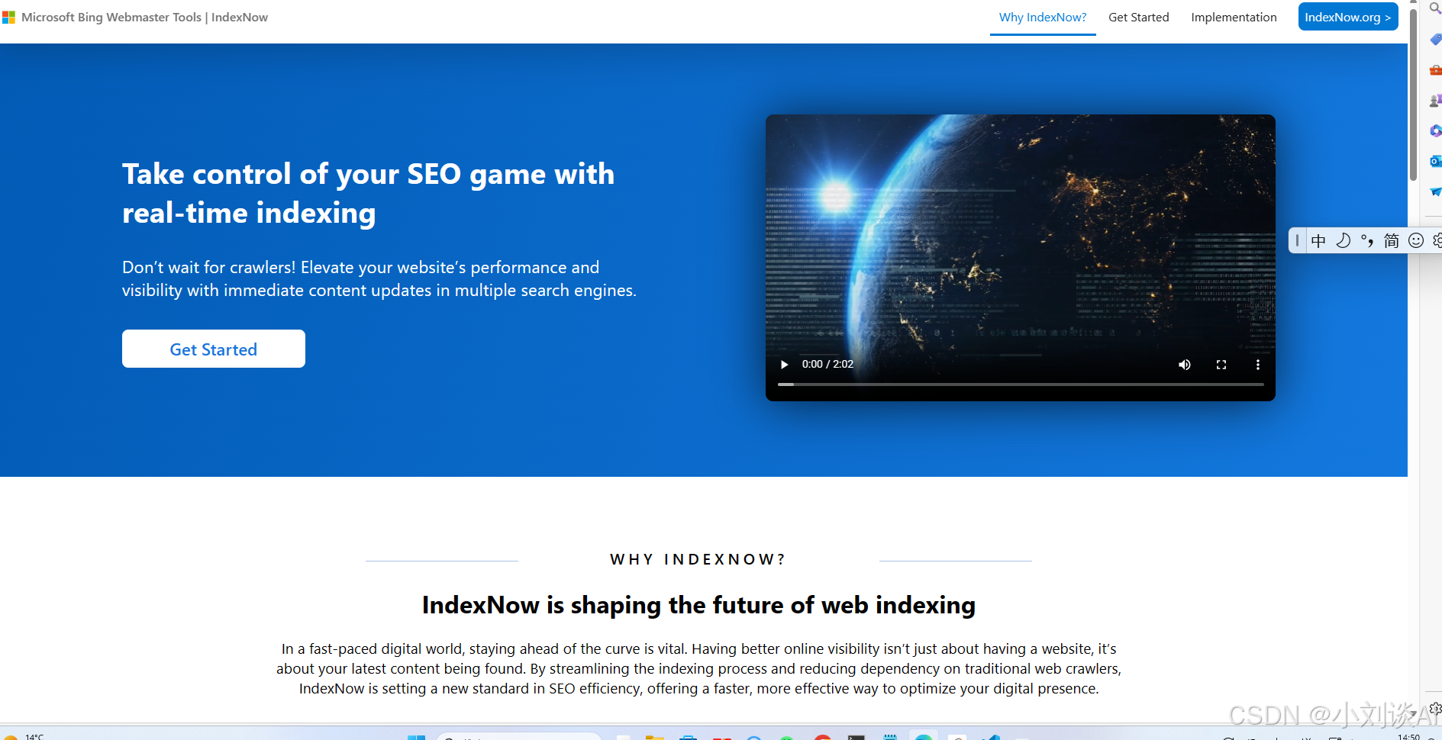This screenshot has height=740, width=1442.
Task: Open the Implementation nav item
Action: click(x=1234, y=18)
